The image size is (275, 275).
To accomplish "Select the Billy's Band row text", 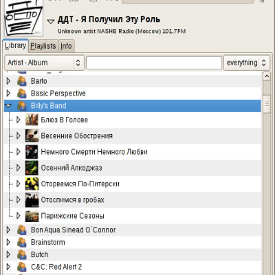I will point(49,106).
